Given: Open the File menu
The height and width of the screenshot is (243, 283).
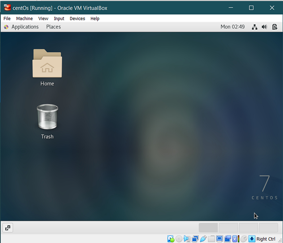Looking at the screenshot, I should point(7,18).
